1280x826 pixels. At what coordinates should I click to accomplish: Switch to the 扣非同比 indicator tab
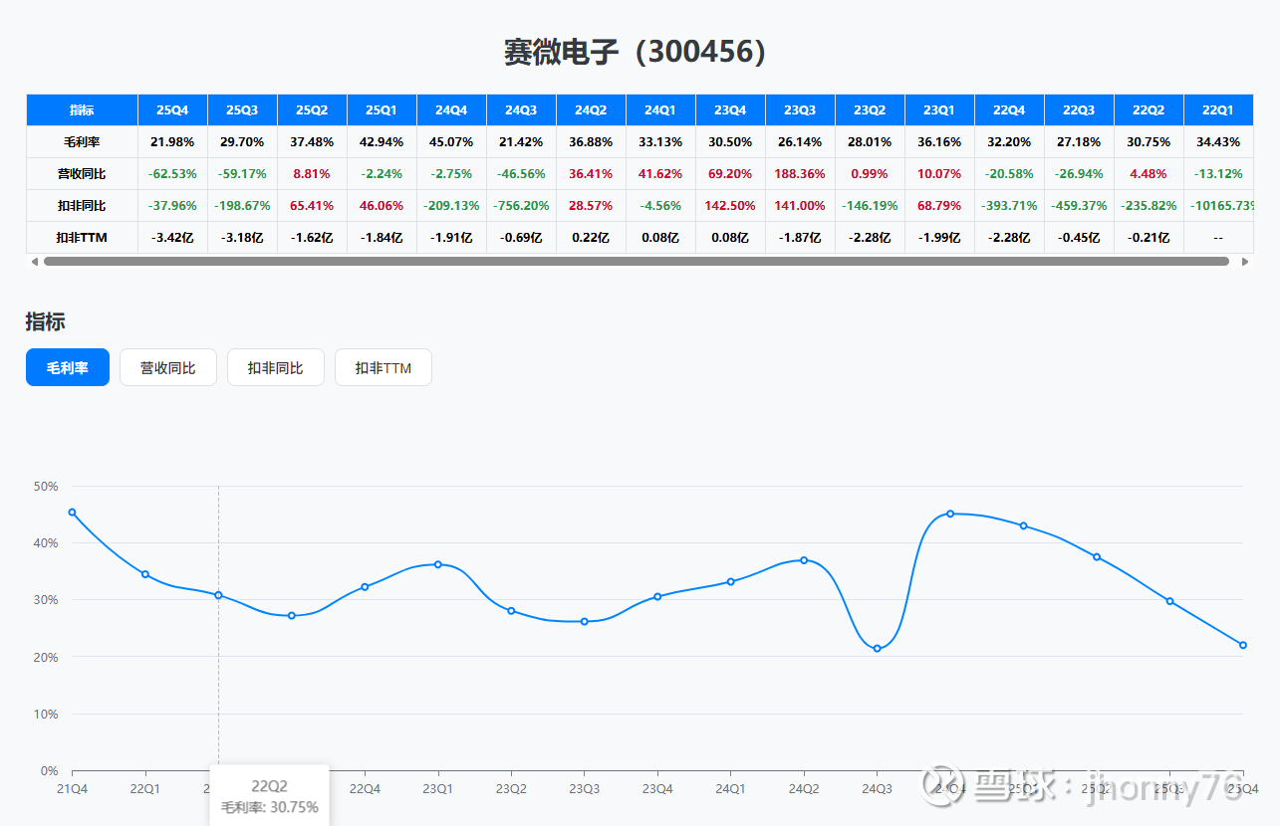[276, 367]
